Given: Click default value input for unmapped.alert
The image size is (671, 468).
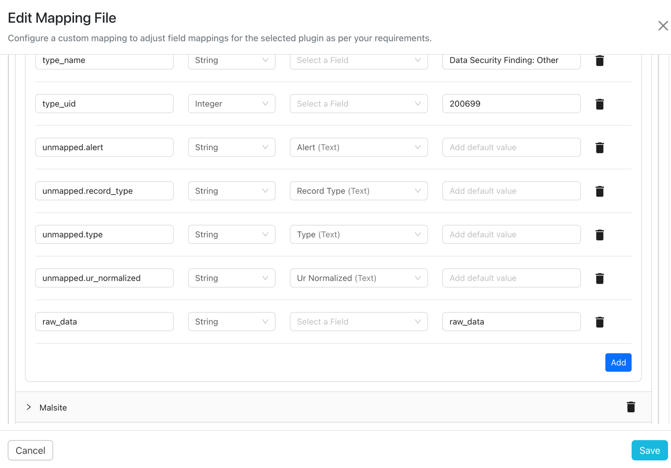Looking at the screenshot, I should click(x=511, y=147).
